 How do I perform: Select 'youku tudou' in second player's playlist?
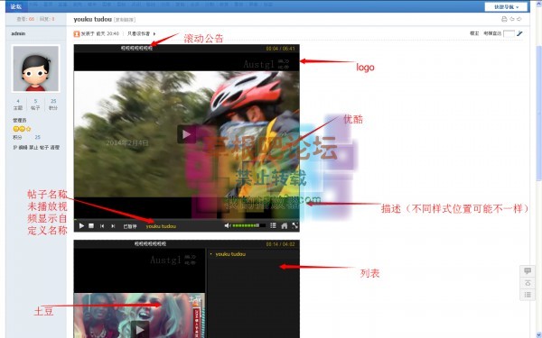(230, 254)
